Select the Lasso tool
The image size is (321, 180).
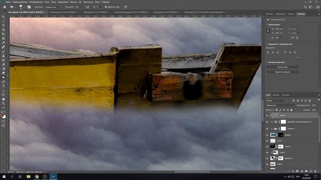[x=4, y=25]
